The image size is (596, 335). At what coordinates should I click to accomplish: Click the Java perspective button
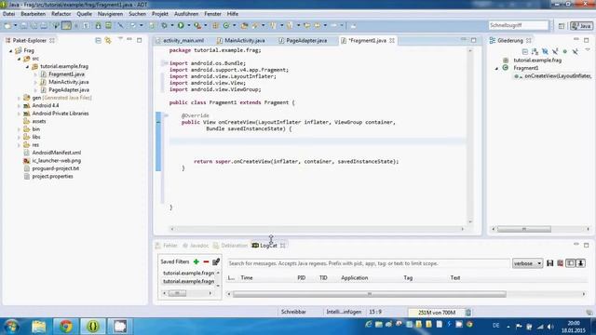coord(581,26)
